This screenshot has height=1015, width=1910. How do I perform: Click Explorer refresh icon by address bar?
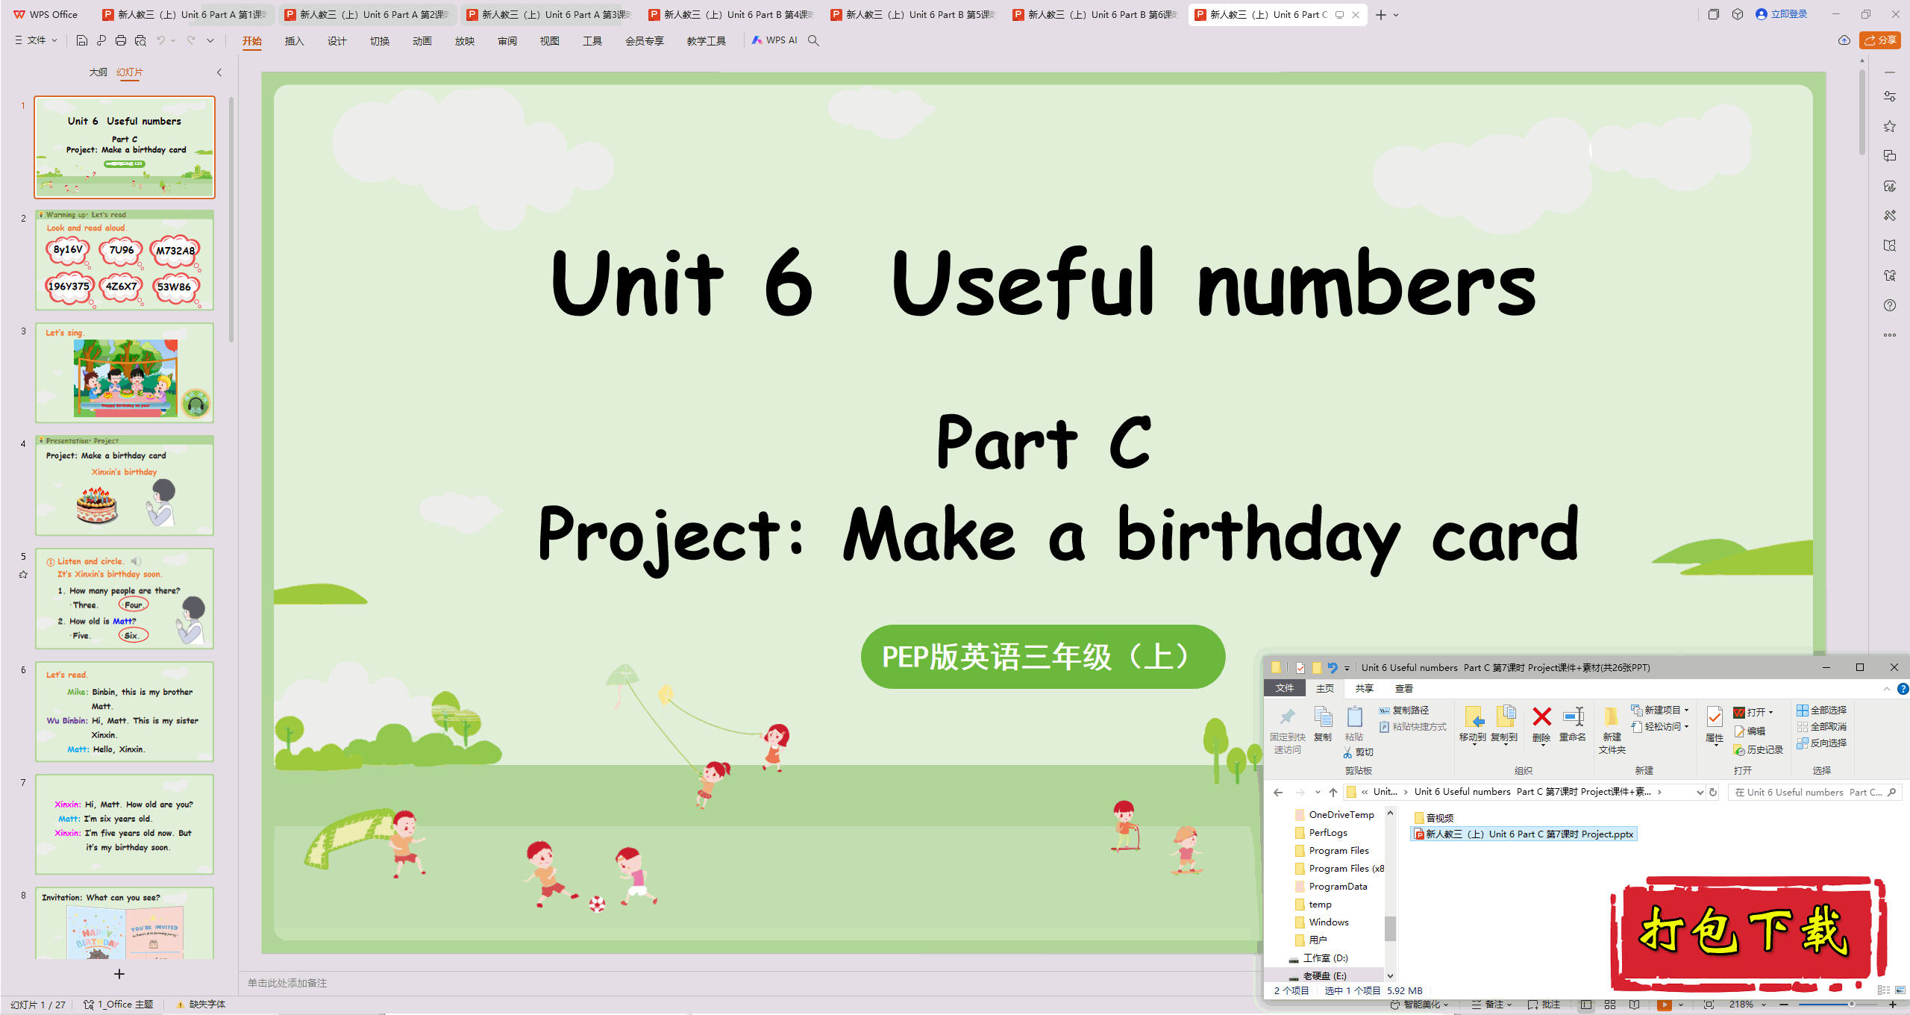tap(1714, 793)
